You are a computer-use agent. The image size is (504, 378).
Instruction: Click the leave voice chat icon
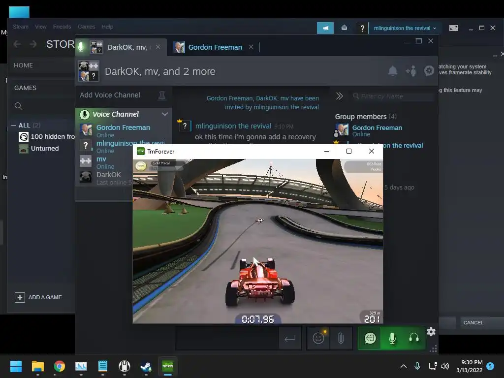[x=370, y=338]
